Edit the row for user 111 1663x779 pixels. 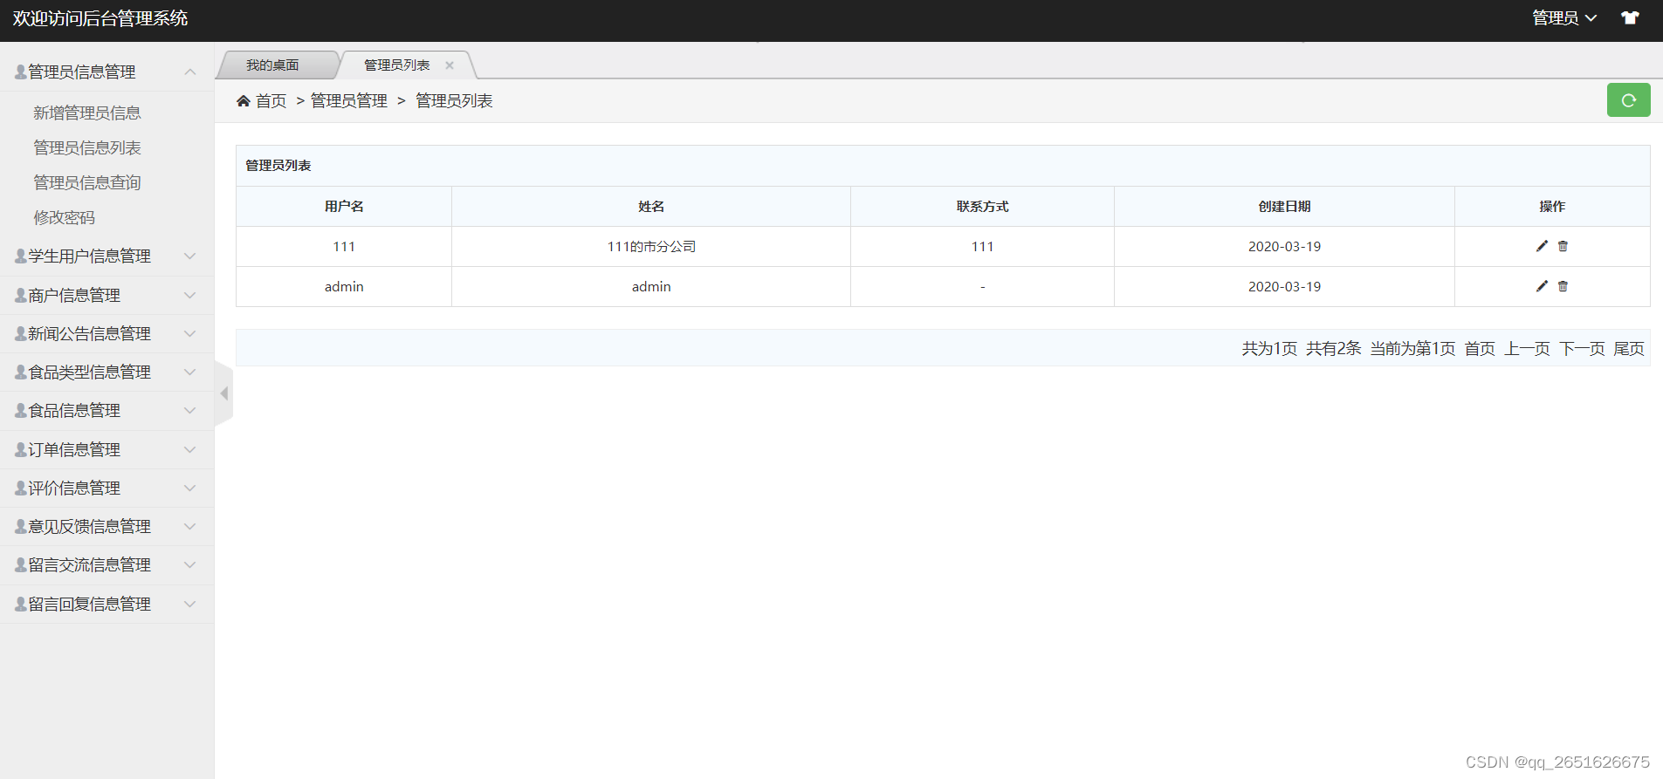pyautogui.click(x=1542, y=246)
